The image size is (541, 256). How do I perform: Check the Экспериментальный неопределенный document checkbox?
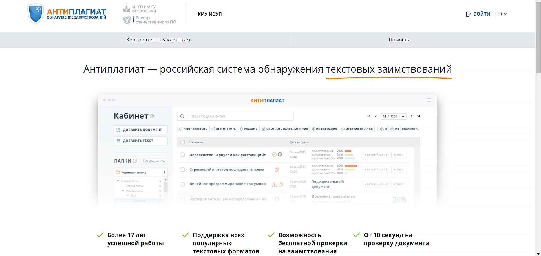coord(183,199)
